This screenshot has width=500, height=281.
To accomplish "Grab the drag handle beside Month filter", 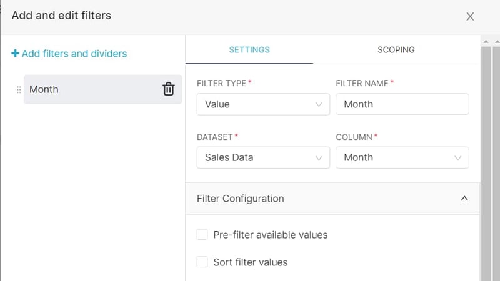I will (19, 89).
